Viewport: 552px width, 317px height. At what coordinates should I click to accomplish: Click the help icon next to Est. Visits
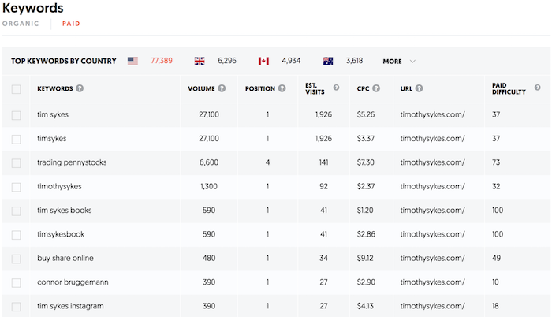(336, 88)
